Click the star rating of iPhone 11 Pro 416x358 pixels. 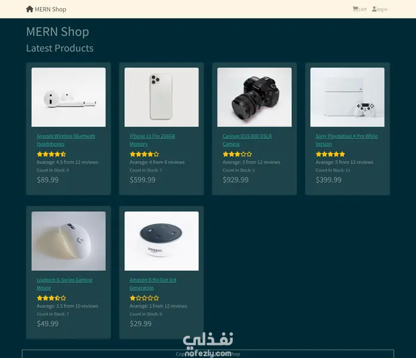tap(144, 154)
